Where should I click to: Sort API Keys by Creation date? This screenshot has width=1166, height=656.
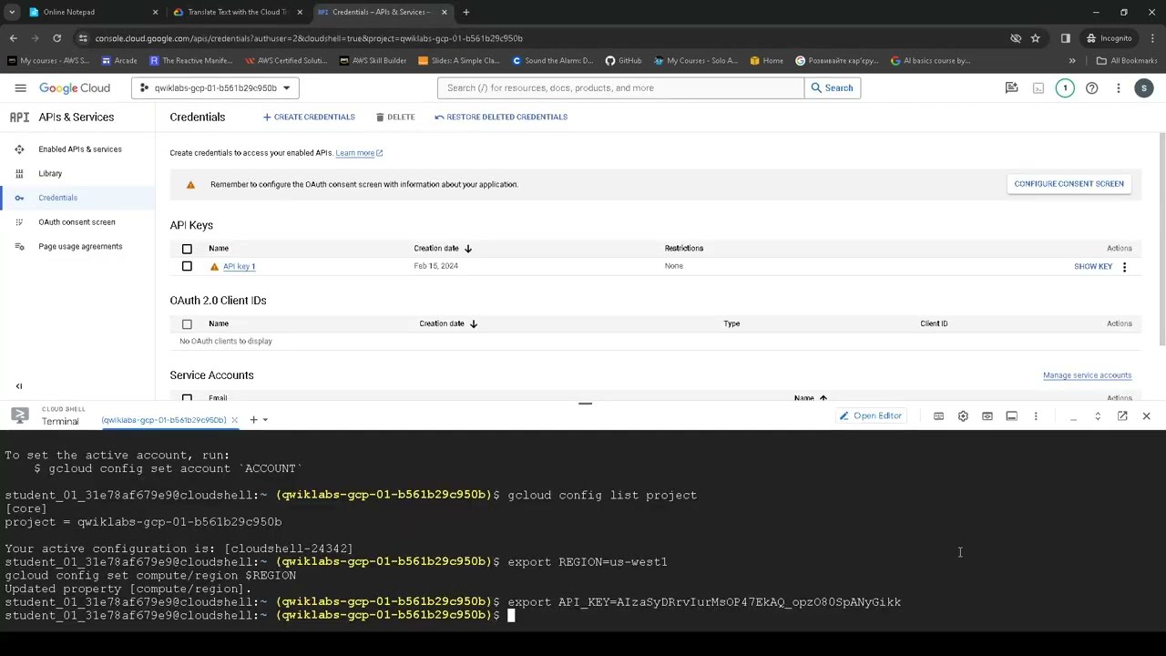[443, 249]
